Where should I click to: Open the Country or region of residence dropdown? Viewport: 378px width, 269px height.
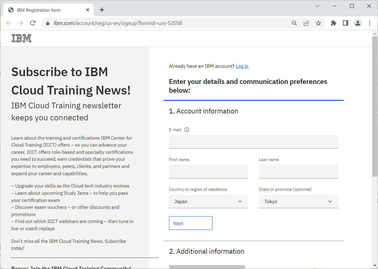(x=208, y=201)
